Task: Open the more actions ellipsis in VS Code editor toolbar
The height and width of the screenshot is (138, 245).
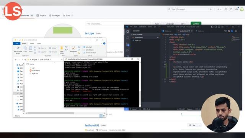Action: (239, 31)
